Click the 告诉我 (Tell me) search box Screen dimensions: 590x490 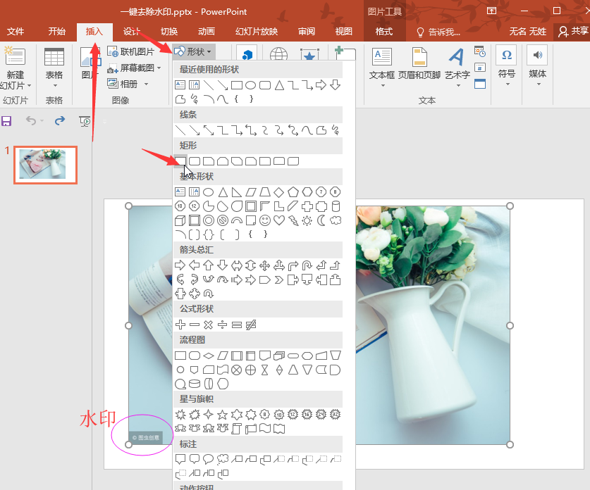[x=438, y=32]
